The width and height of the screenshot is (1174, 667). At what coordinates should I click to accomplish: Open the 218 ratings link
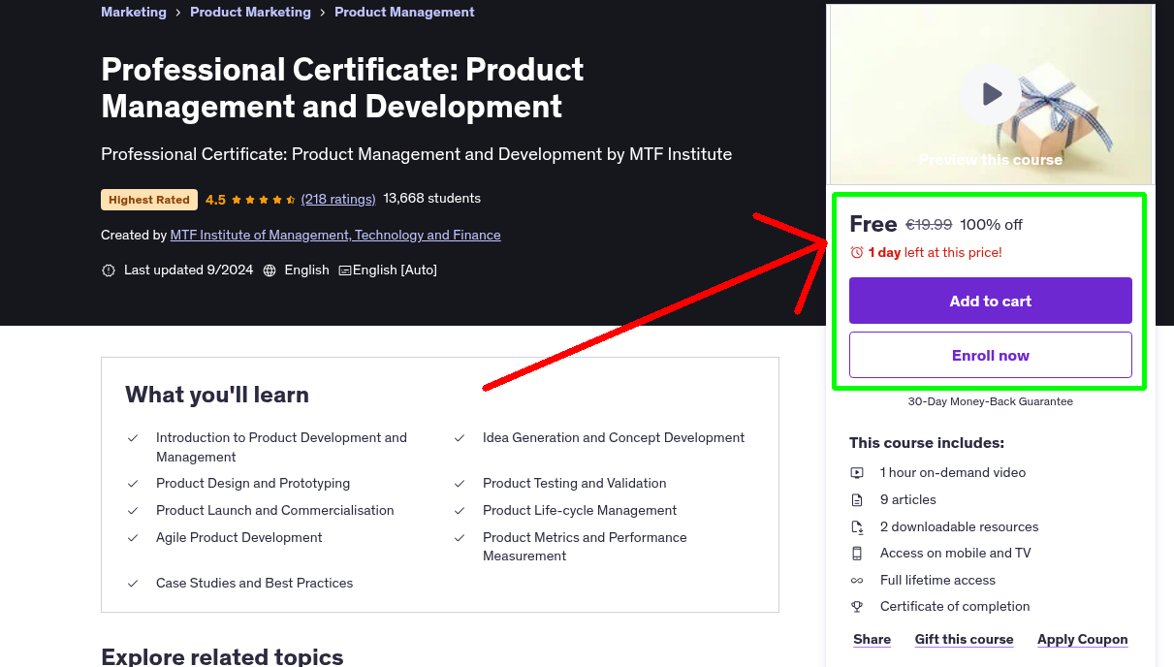pos(338,199)
